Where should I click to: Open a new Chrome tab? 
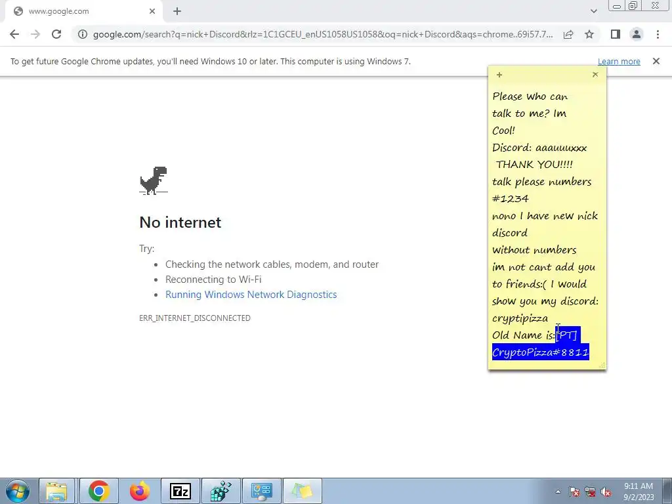[177, 11]
